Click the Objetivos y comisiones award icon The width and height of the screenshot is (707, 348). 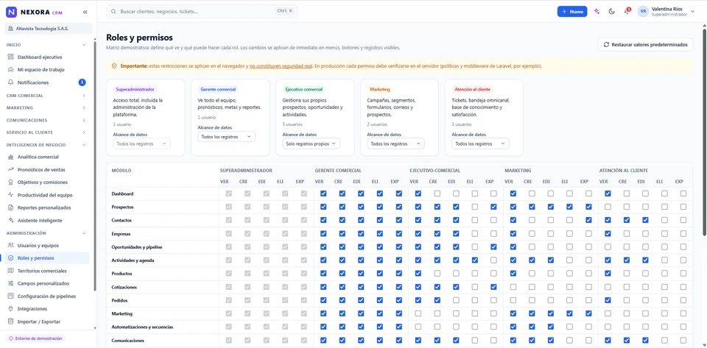click(11, 182)
